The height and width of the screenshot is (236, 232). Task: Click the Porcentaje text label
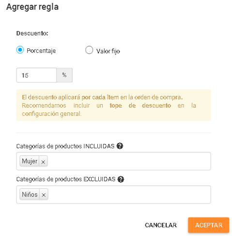click(41, 51)
